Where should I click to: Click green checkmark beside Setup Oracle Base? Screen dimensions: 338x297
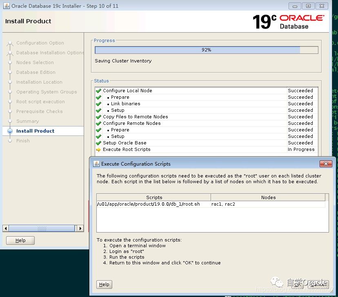click(98, 143)
